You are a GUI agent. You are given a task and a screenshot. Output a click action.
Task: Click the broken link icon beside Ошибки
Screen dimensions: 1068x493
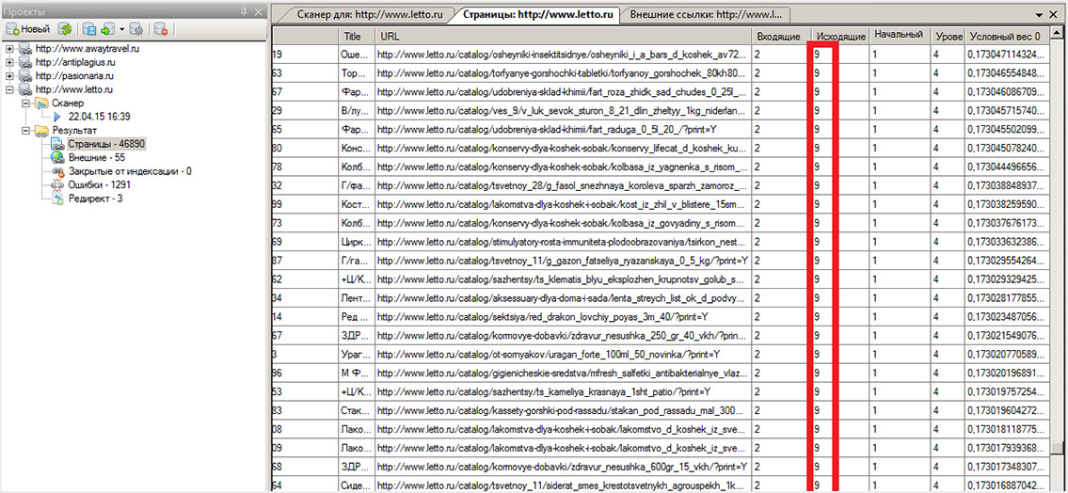pyautogui.click(x=58, y=184)
